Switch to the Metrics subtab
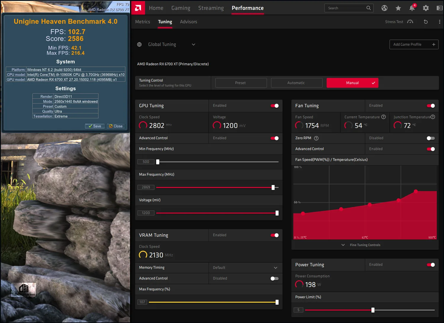Viewport: 444px width, 323px height. (x=142, y=22)
